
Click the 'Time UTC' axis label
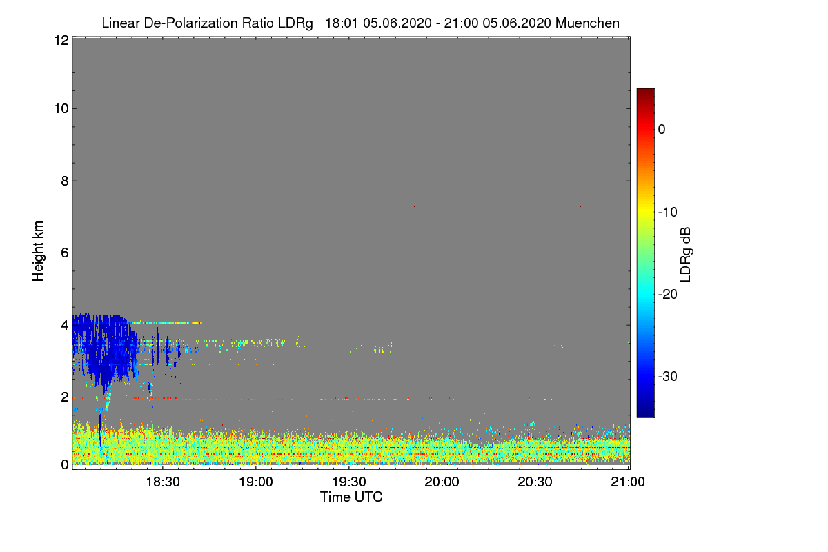351,497
